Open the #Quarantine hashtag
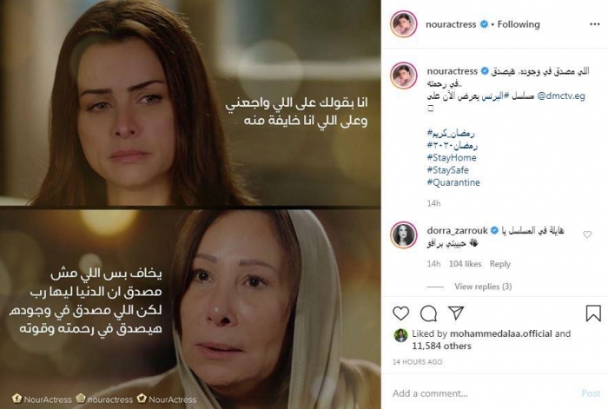 tap(453, 182)
